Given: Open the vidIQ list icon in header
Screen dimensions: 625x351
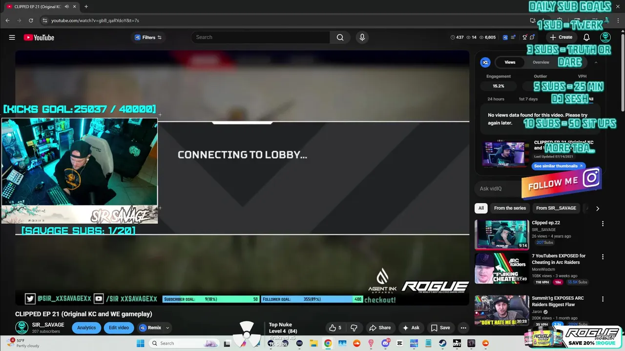Looking at the screenshot, I should [x=513, y=38].
